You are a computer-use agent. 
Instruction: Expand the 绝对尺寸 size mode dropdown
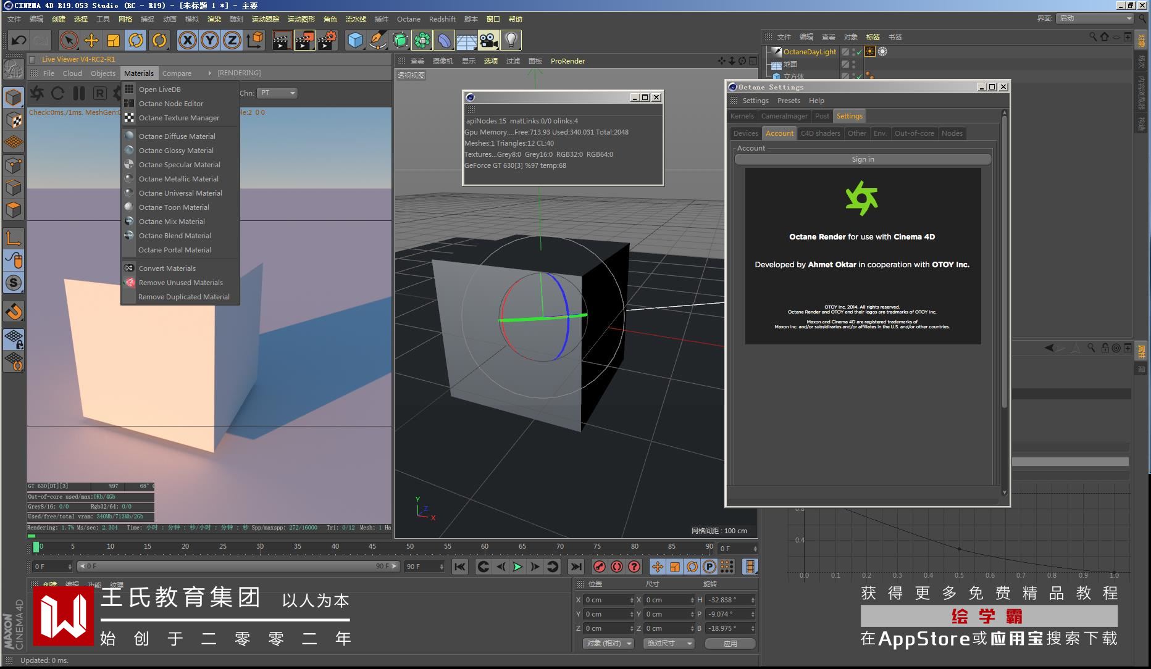click(669, 643)
